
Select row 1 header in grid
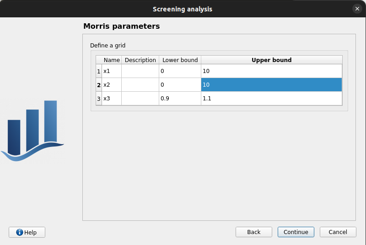pyautogui.click(x=99, y=71)
